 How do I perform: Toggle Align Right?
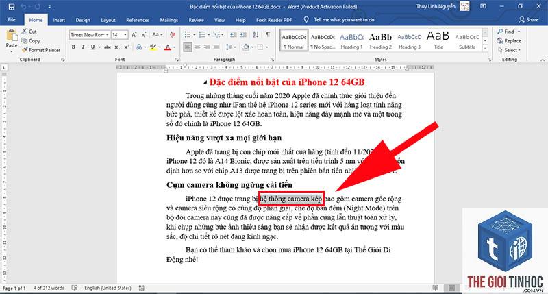coord(207,47)
